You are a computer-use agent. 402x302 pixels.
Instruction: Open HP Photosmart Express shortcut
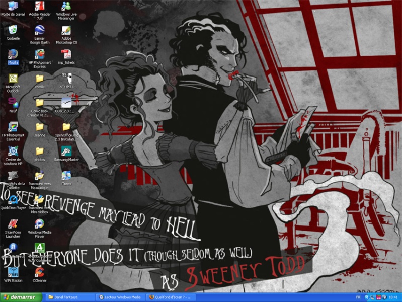(x=39, y=59)
